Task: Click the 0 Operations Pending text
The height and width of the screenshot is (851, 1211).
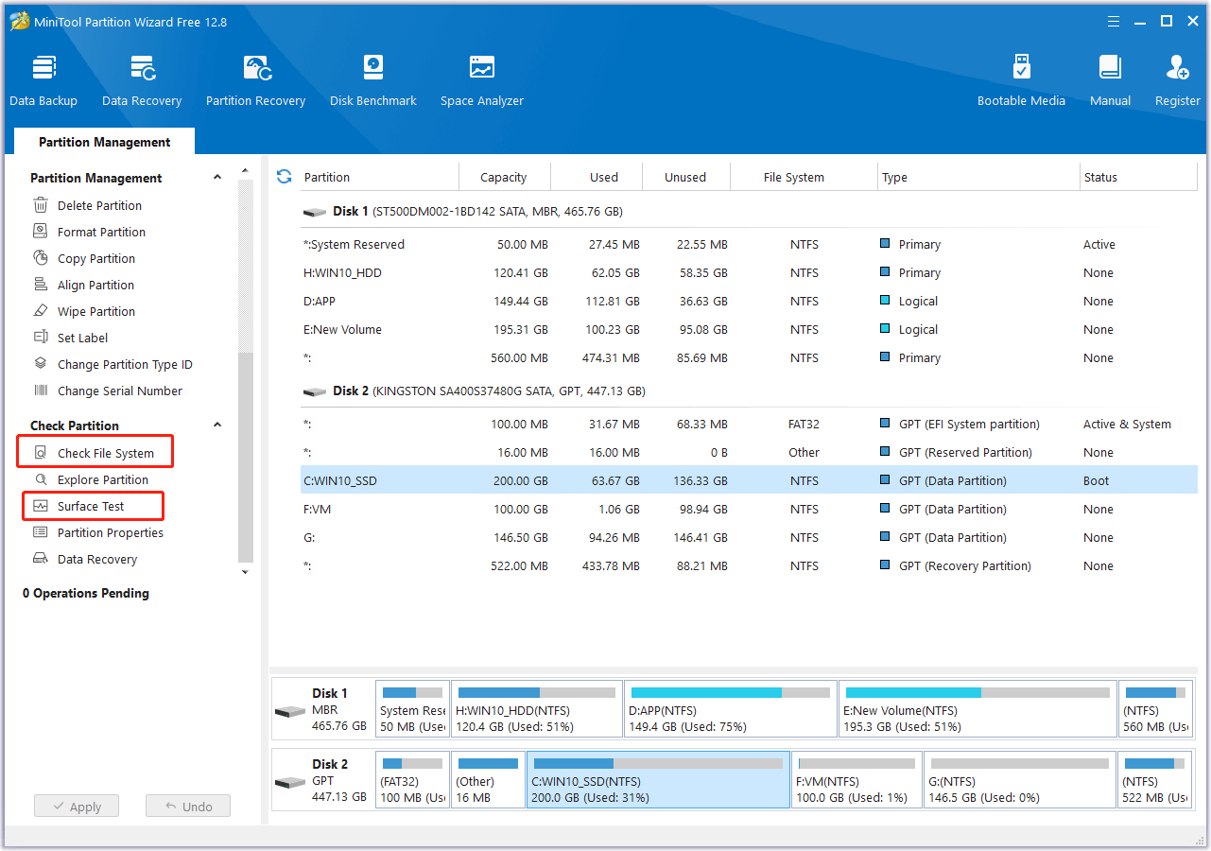Action: [86, 593]
